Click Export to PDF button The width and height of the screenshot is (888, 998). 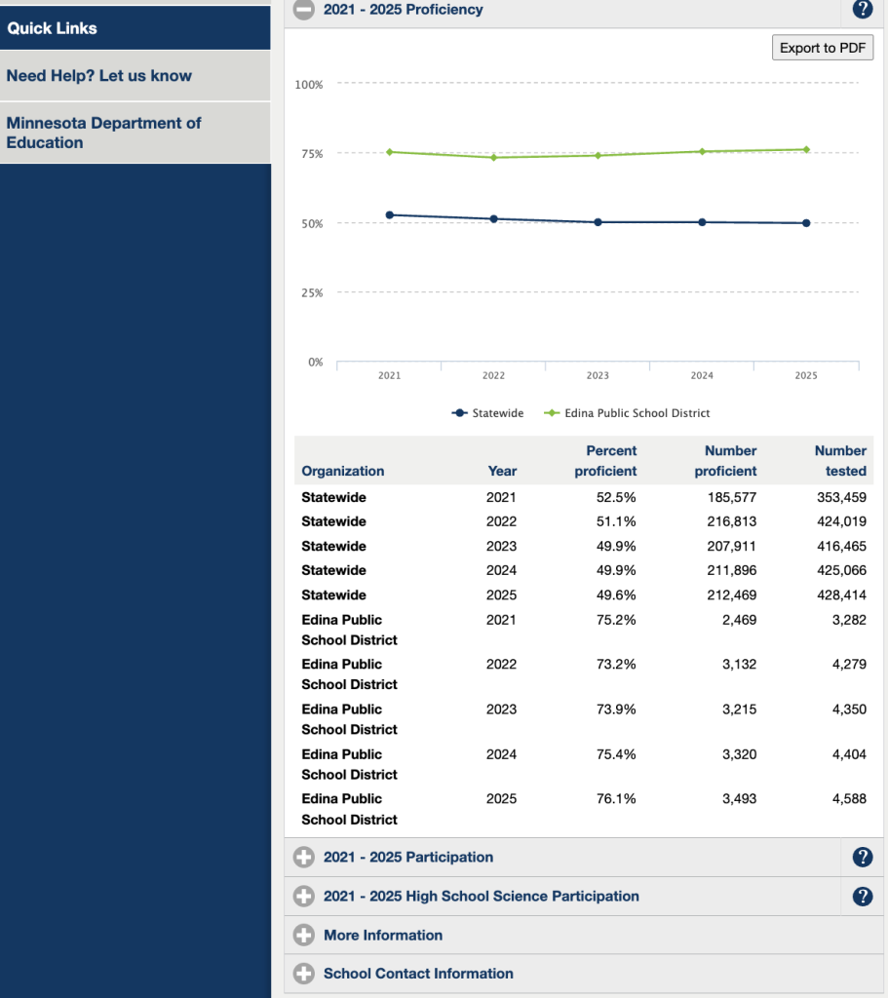[x=822, y=48]
